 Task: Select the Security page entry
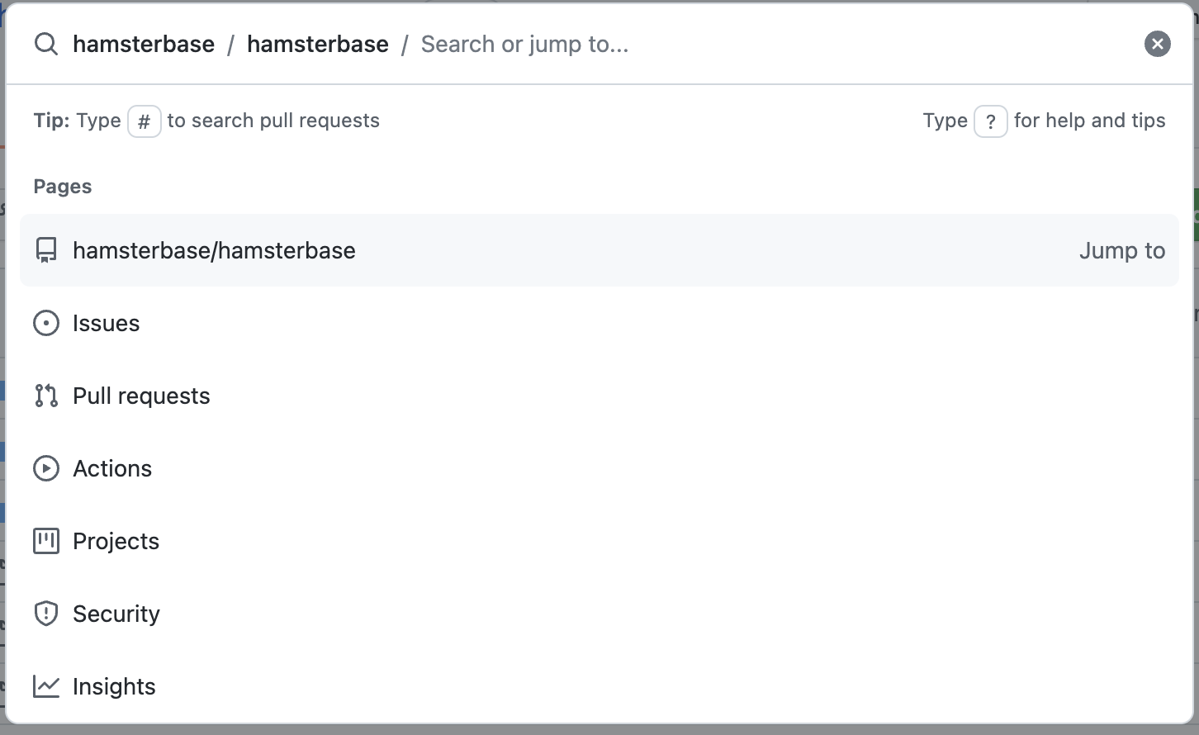(x=116, y=614)
